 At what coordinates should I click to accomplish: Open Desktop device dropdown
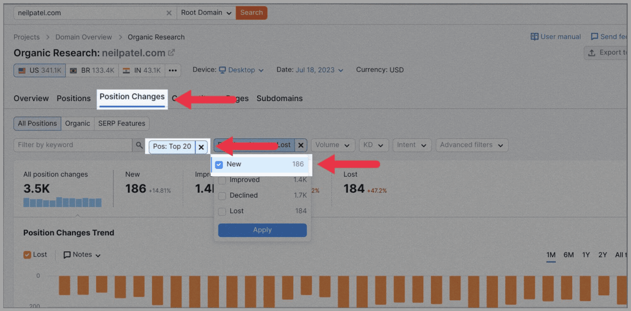tap(241, 70)
